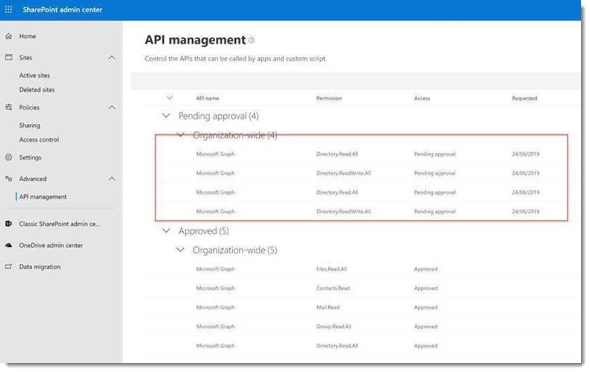Collapse the Pending approval (4) group
This screenshot has height=372, width=590.
166,116
